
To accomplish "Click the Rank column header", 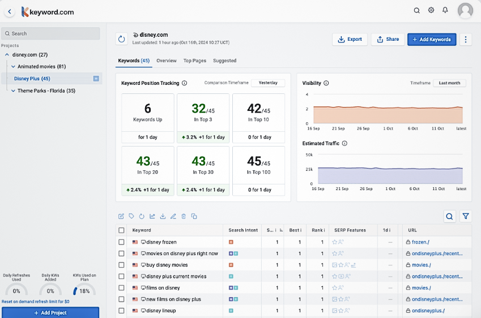I will 318,230.
